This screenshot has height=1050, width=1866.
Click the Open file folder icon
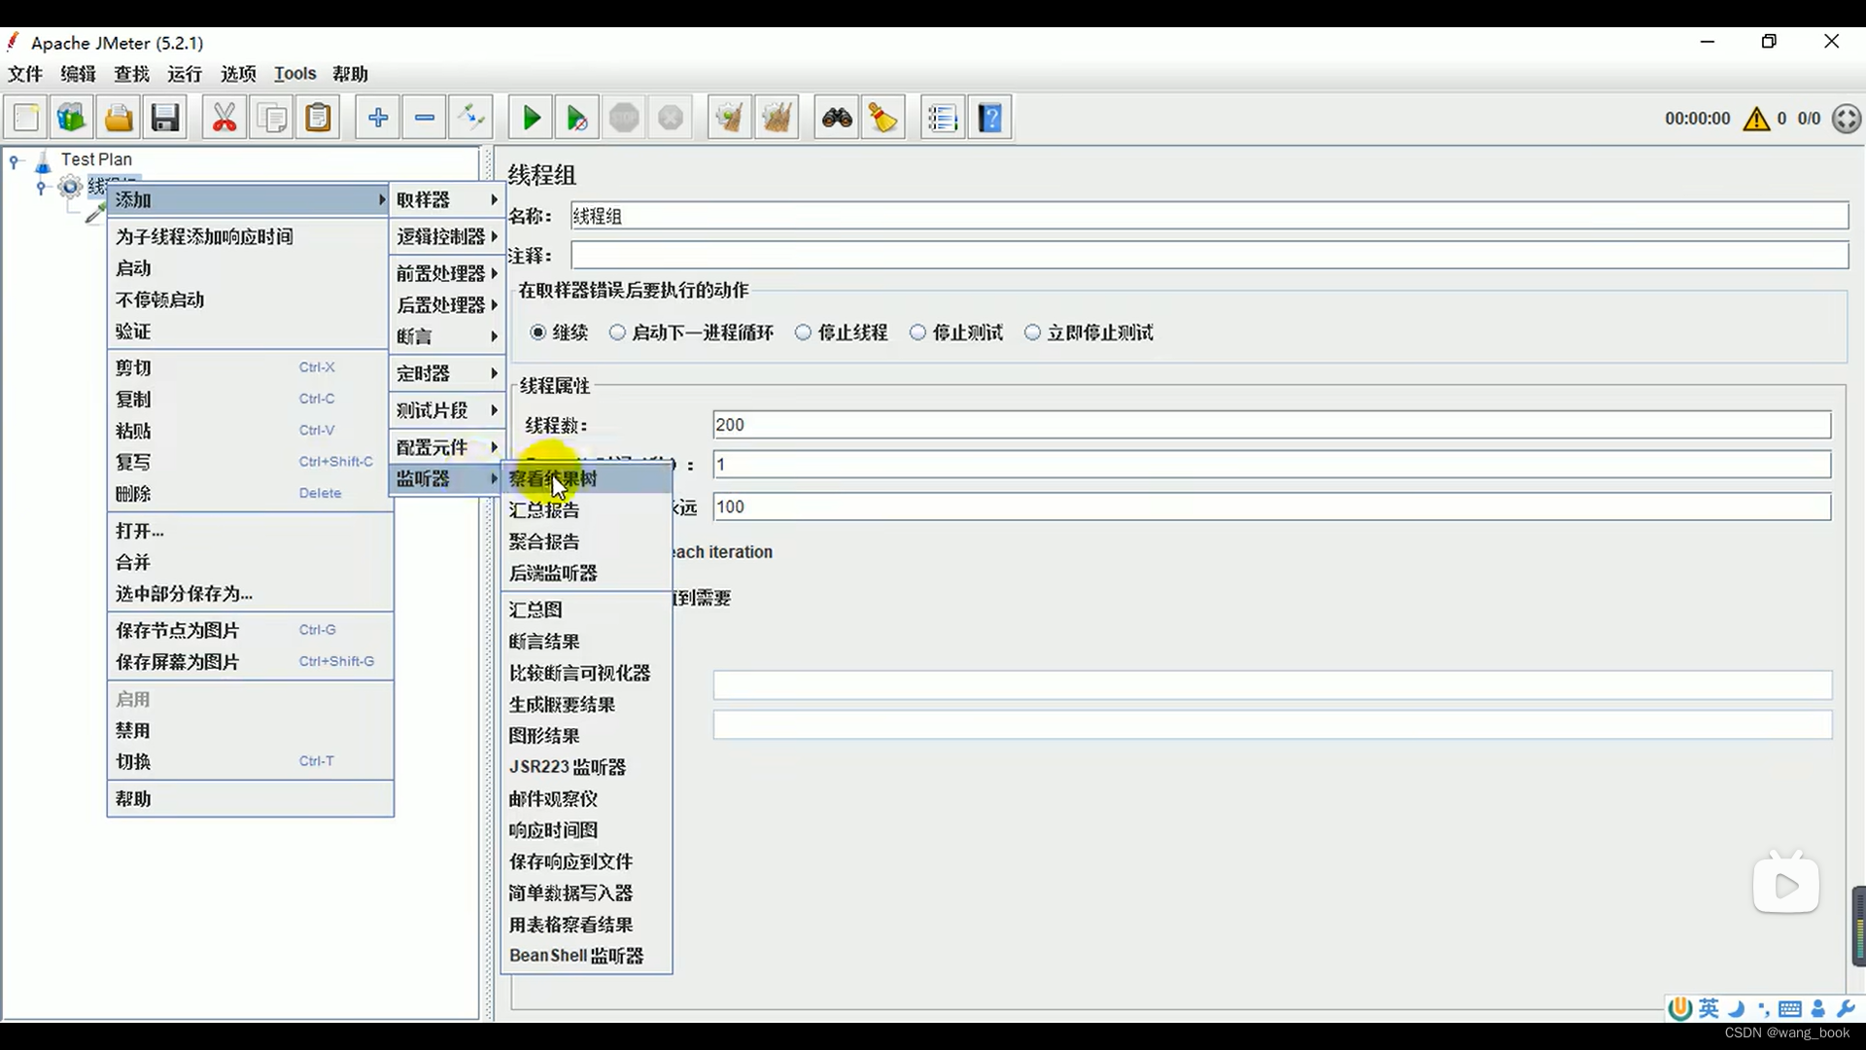click(119, 118)
